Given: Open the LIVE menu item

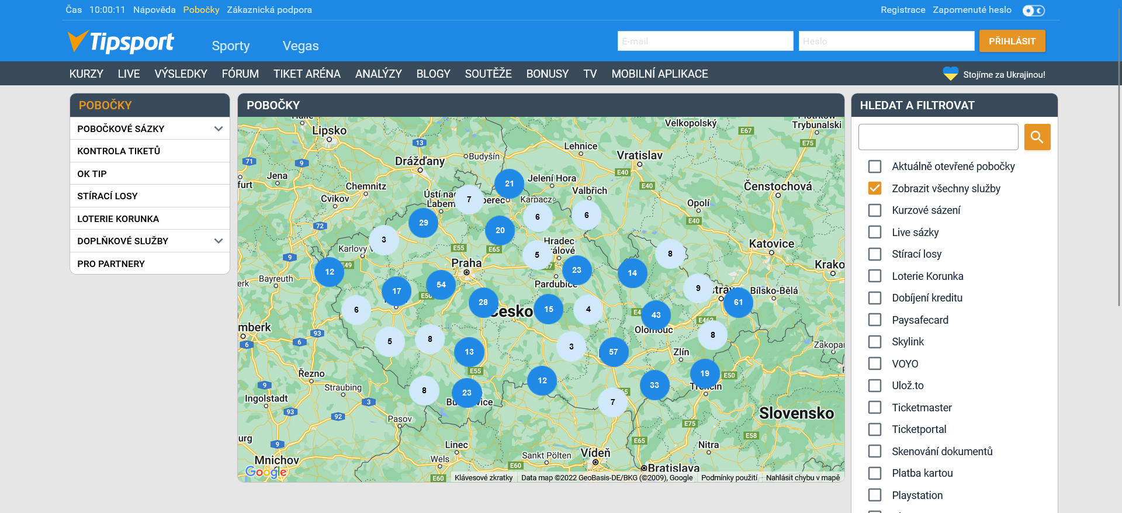Looking at the screenshot, I should [129, 74].
